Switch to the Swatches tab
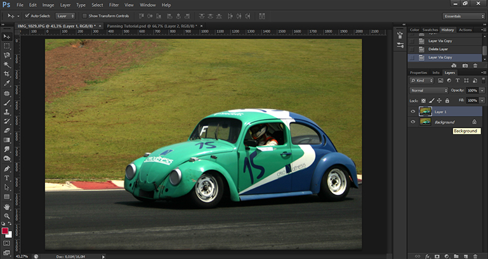488x259 pixels. [430, 30]
